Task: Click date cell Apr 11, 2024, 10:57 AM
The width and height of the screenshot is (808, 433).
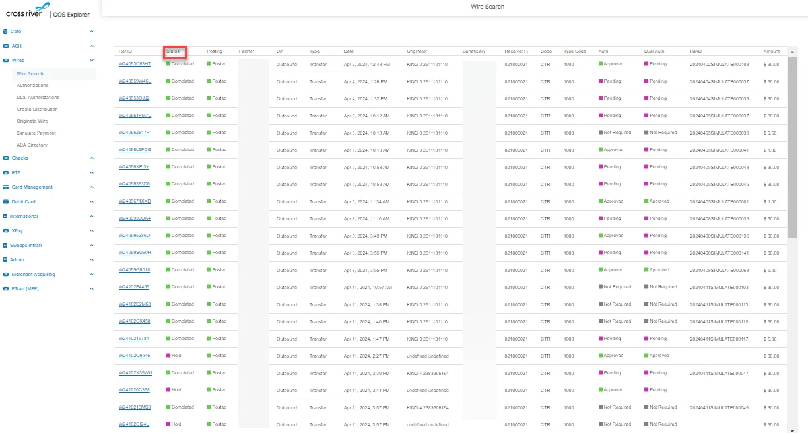Action: point(368,287)
